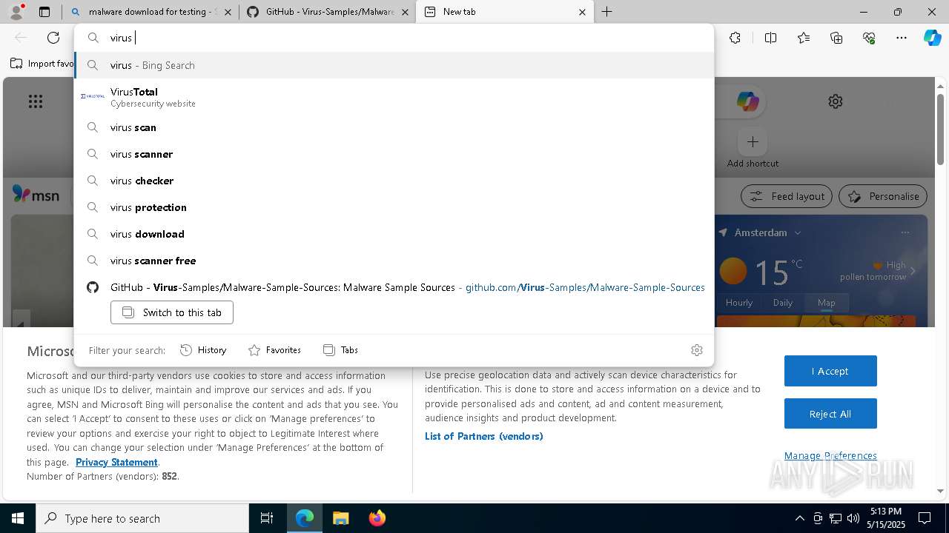
Task: Toggle the split screen icon
Action: pos(770,38)
